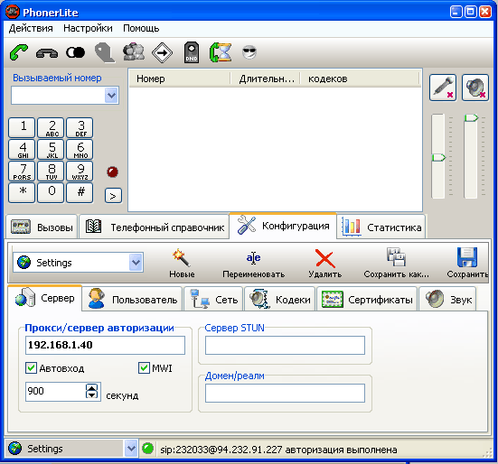This screenshot has width=498, height=464.
Task: Click the handset with hourglass icon
Action: (x=221, y=52)
